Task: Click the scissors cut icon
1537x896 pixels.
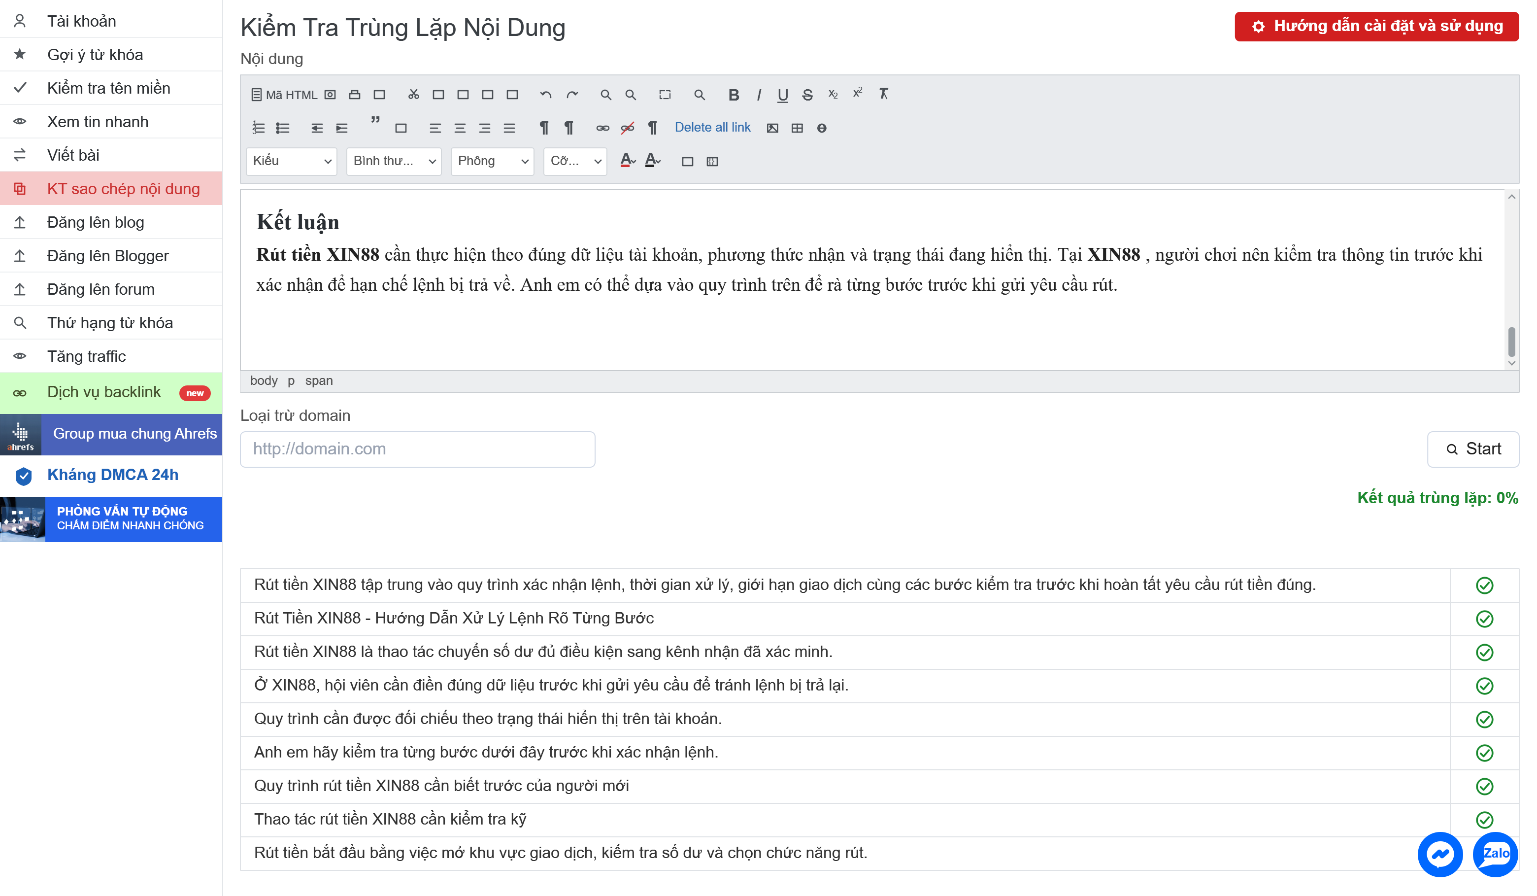Action: (x=413, y=95)
